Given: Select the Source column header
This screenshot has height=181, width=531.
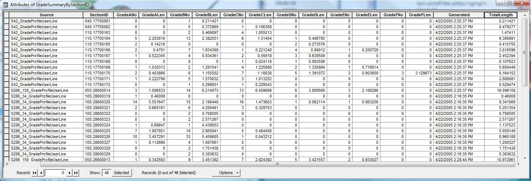Looking at the screenshot, I should pyautogui.click(x=46, y=15).
